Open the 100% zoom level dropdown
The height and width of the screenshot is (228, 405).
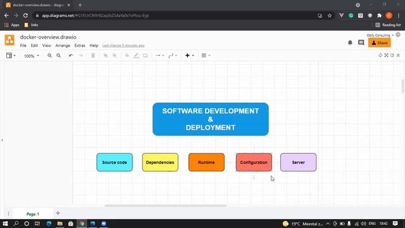tap(32, 56)
